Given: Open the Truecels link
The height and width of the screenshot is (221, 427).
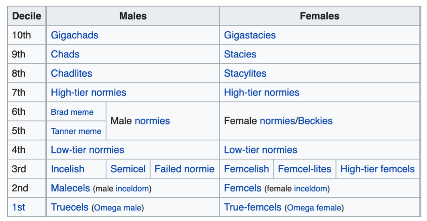Looking at the screenshot, I should click(69, 207).
